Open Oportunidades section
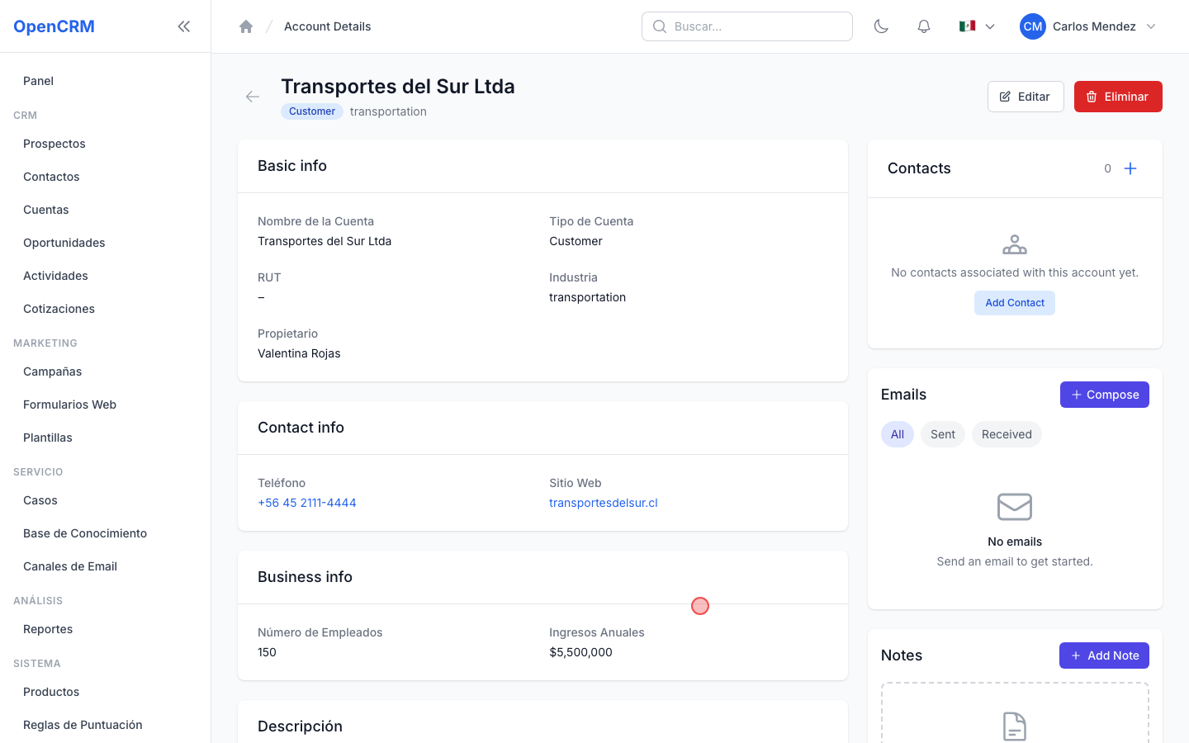The width and height of the screenshot is (1189, 743). coord(105,243)
